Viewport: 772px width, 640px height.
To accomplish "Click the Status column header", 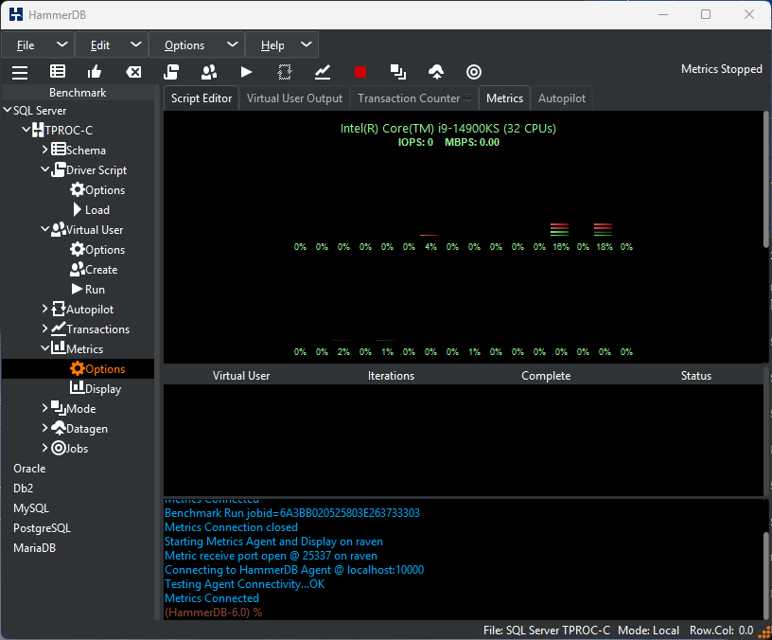I will point(695,376).
